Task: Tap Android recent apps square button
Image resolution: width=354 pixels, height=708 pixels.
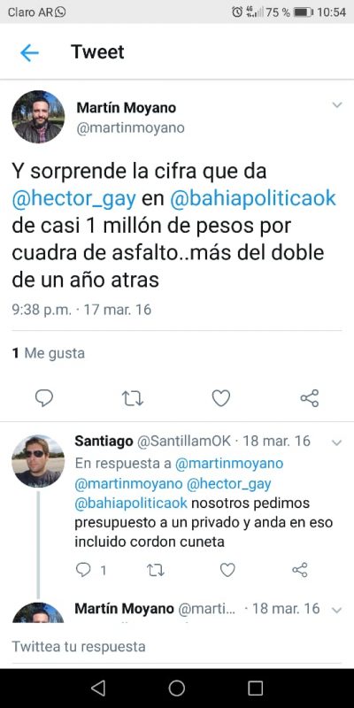Action: click(x=256, y=689)
